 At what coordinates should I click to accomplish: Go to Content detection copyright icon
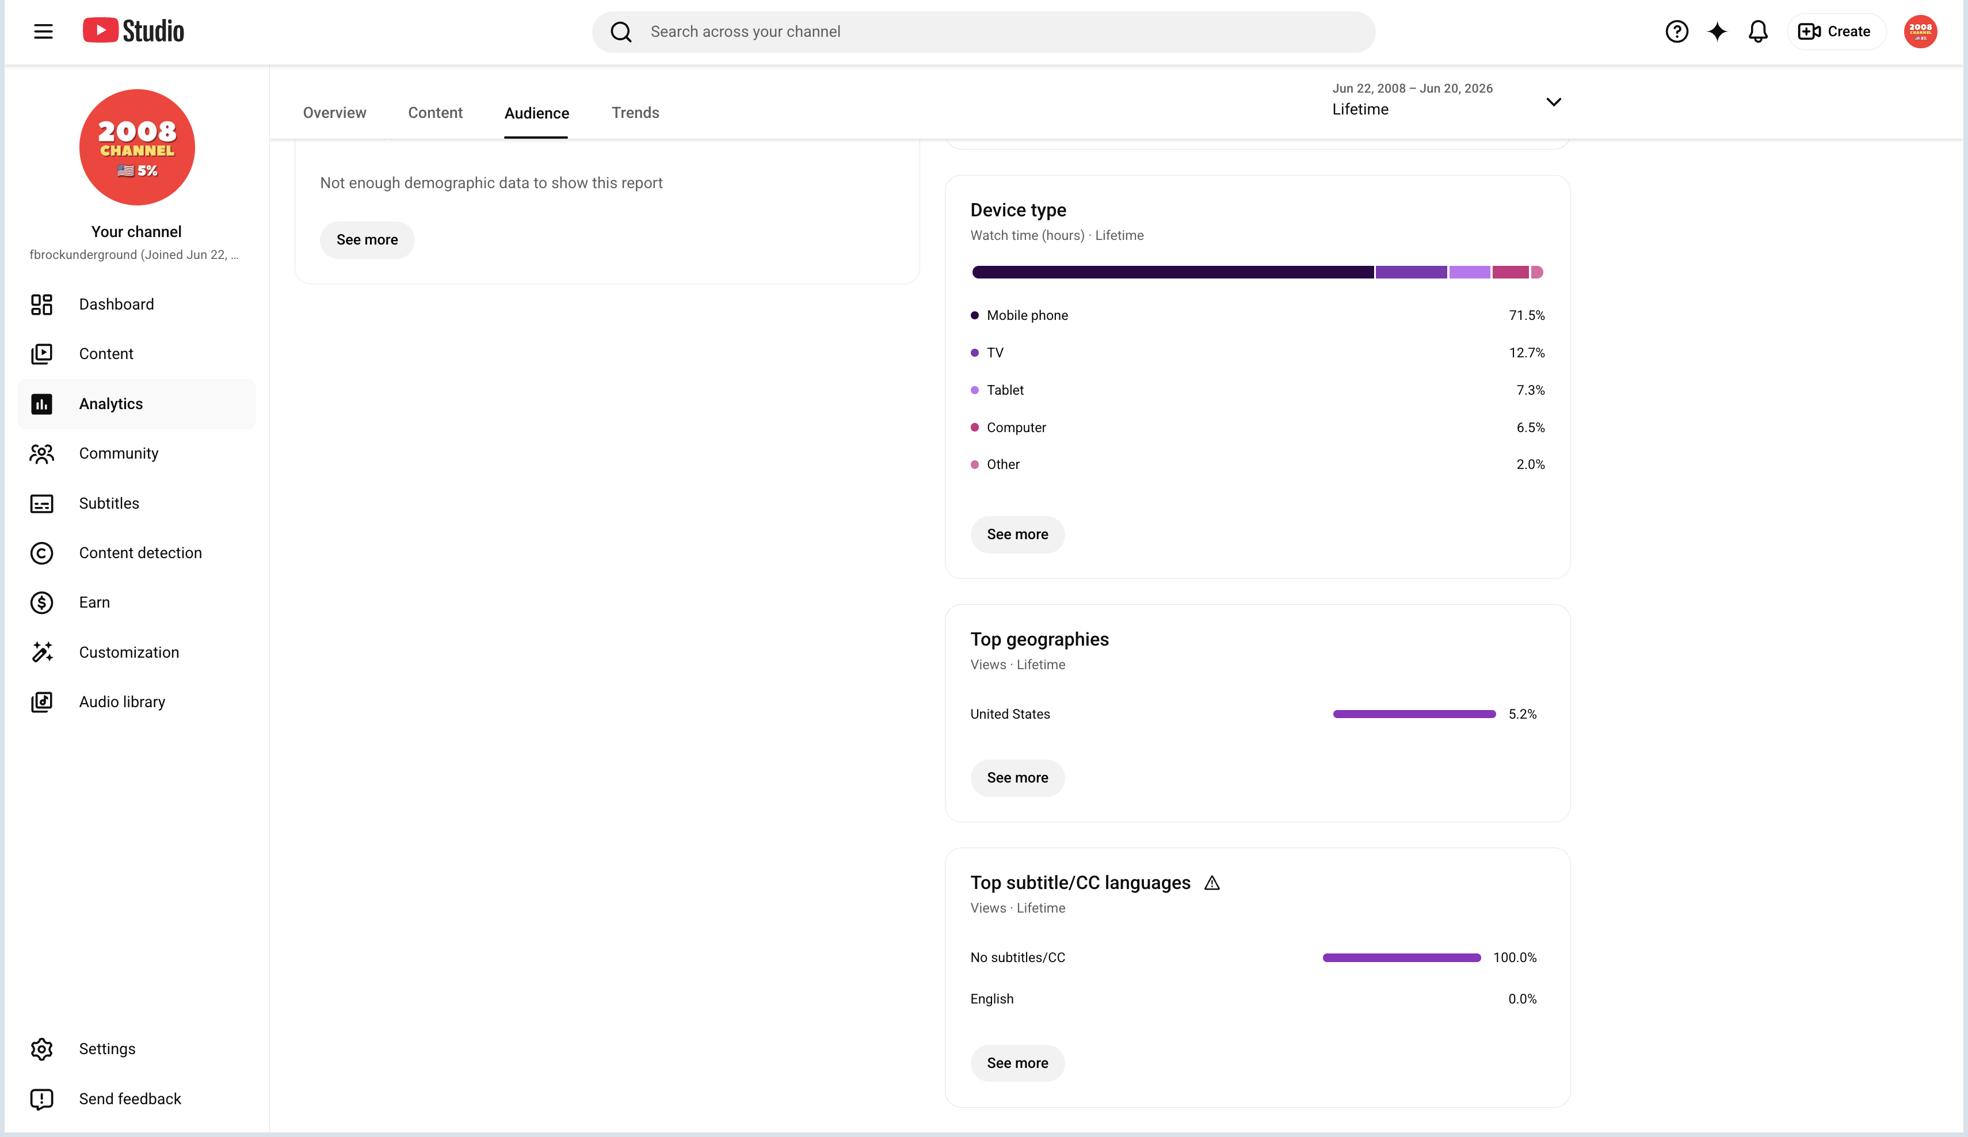41,553
